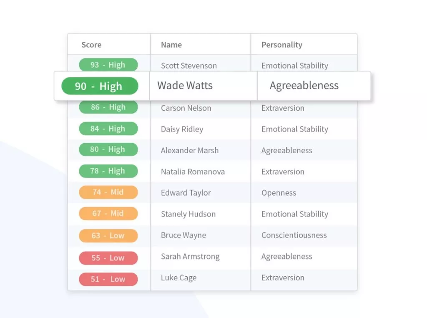Select the 67 - Mid orange badge
The width and height of the screenshot is (427, 318).
[x=108, y=213]
